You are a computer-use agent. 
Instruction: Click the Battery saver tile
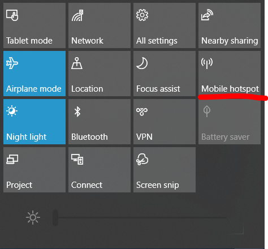[230, 122]
